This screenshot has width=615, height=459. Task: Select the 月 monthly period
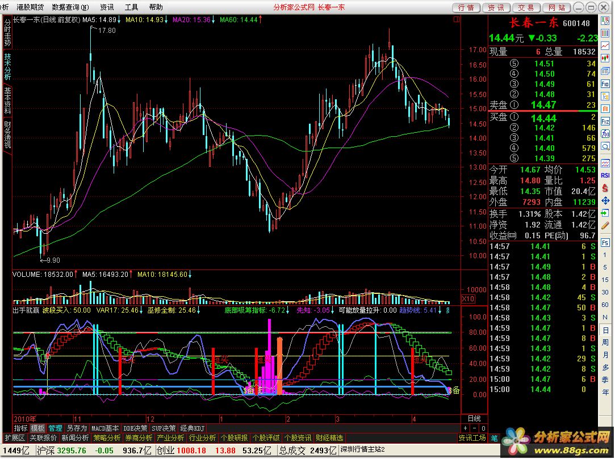(x=605, y=355)
